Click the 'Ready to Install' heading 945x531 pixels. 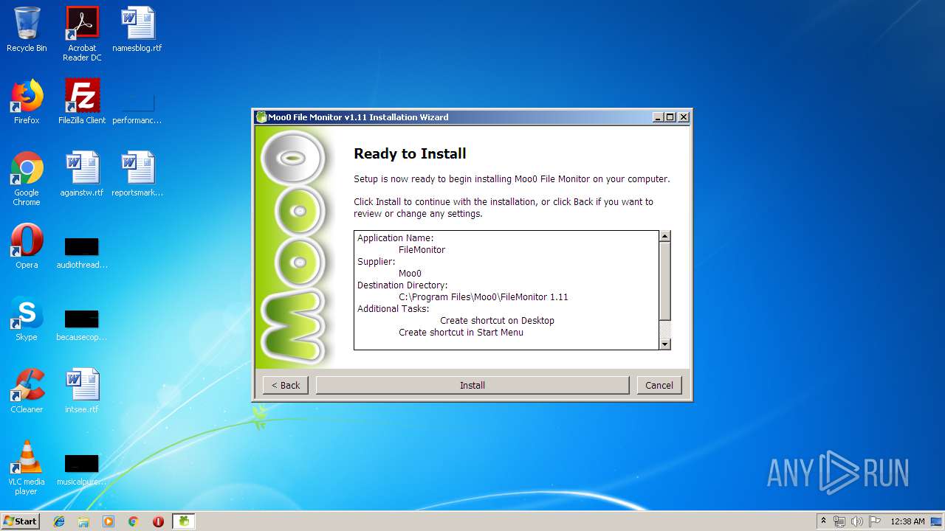point(410,153)
